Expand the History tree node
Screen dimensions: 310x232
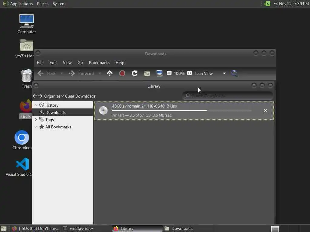tap(36, 105)
